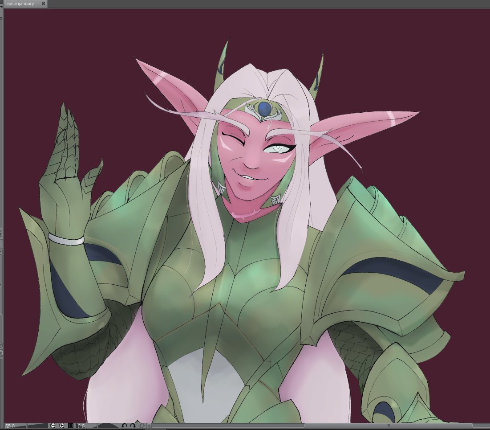This screenshot has width=490, height=430.
Task: Click the horizontal scrollbar thumb
Action: tap(388, 426)
